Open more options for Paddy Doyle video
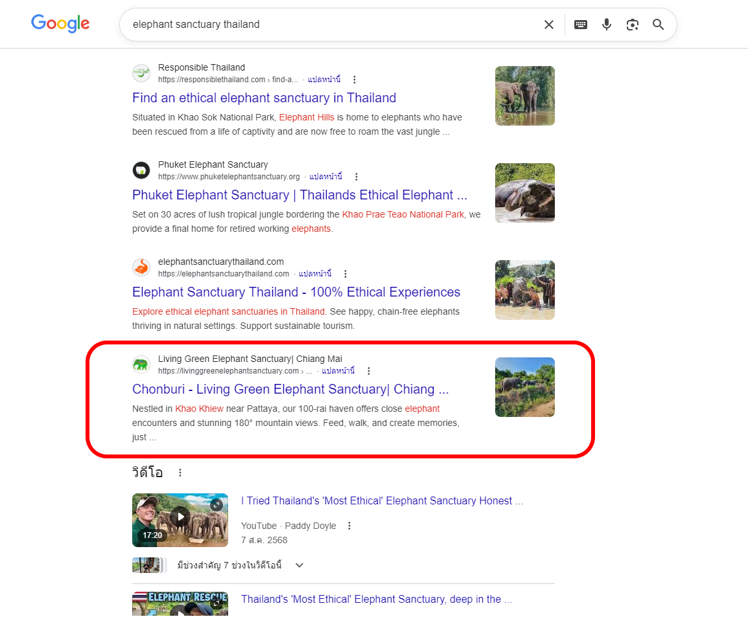The width and height of the screenshot is (748, 617). (x=349, y=526)
